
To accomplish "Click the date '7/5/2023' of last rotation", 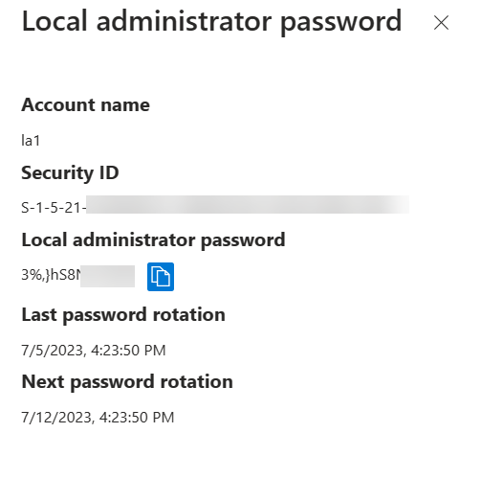I will coord(54,351).
